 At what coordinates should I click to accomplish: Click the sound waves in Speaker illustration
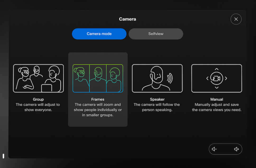(x=170, y=78)
